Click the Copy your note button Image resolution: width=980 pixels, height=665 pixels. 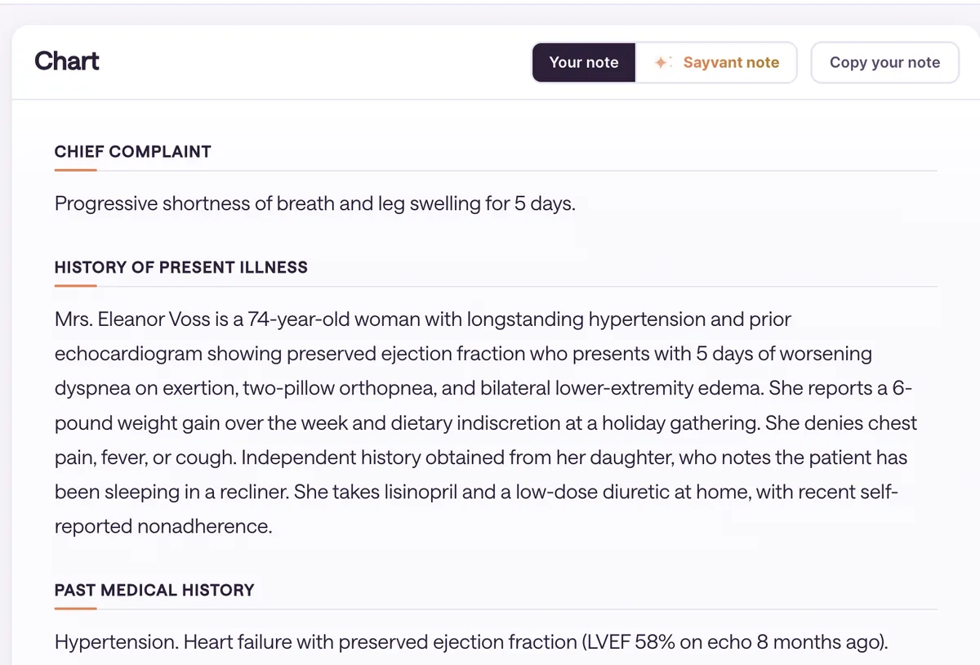pos(884,62)
